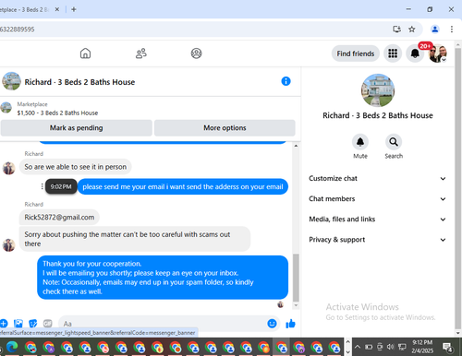The width and height of the screenshot is (462, 356).
Task: Expand Customize chat section
Action: [377, 178]
